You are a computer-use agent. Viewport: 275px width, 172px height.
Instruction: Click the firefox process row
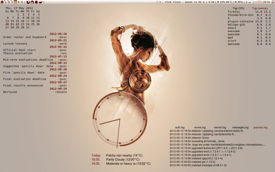(x=249, y=12)
